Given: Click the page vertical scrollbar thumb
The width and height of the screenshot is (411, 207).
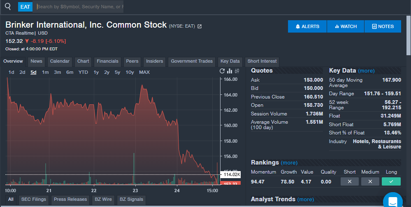Looking at the screenshot, I should point(409,35).
